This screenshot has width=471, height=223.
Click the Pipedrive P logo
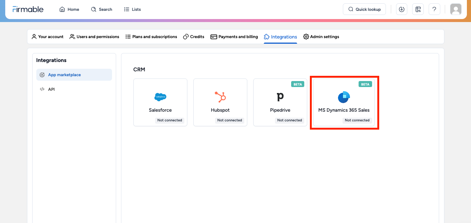(x=280, y=97)
